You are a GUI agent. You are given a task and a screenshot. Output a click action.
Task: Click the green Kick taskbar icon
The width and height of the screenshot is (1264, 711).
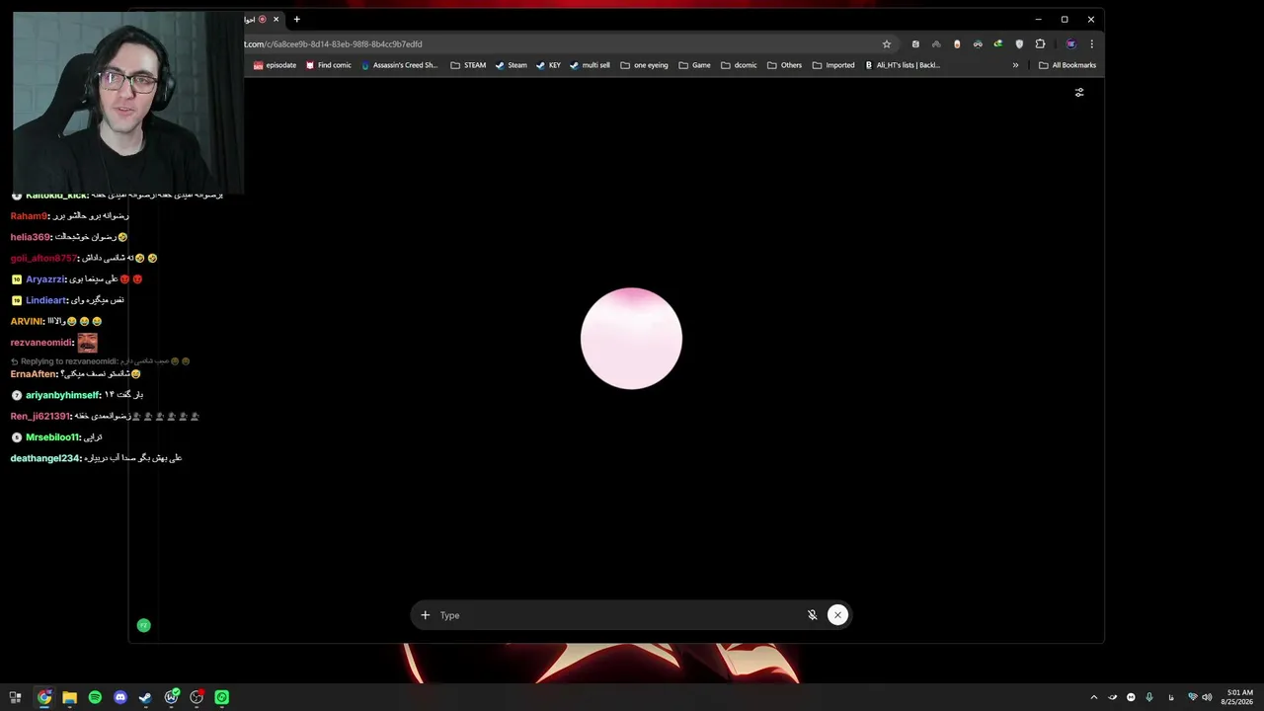[222, 697]
